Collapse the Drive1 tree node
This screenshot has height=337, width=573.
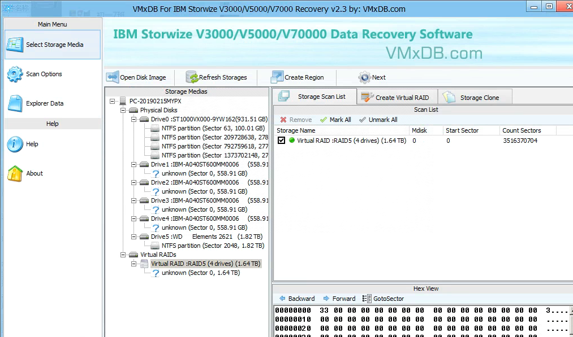tap(133, 164)
